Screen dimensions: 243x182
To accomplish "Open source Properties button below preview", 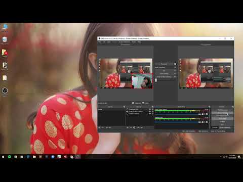I will [x=136, y=103].
